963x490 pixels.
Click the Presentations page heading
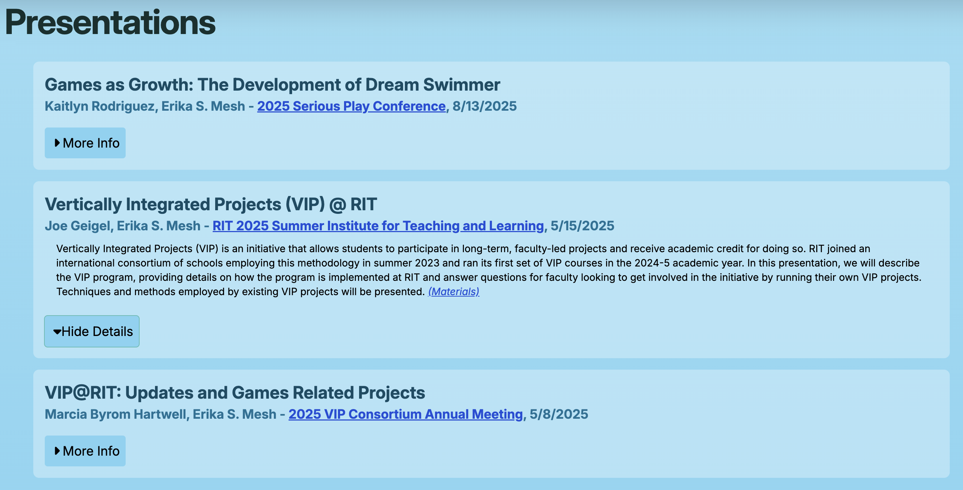click(110, 23)
